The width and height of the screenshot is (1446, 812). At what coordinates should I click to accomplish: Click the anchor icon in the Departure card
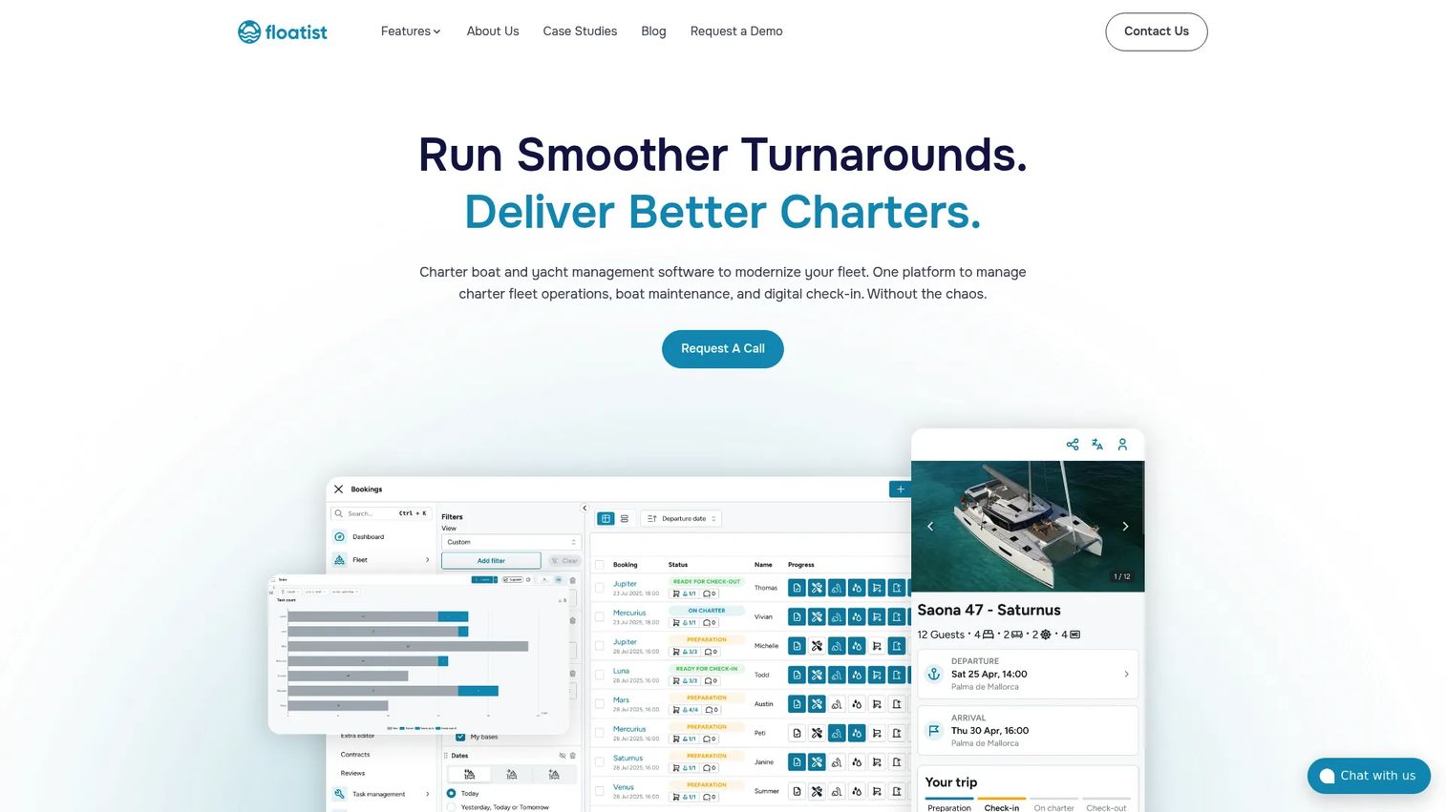(x=934, y=674)
